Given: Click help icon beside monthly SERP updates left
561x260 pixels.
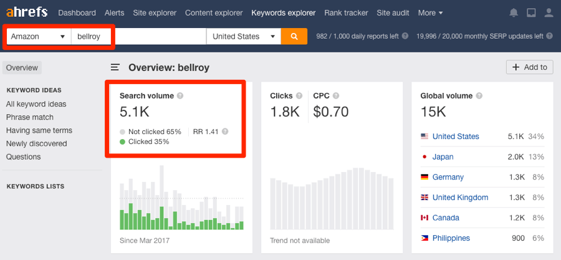Looking at the screenshot, I should click(x=550, y=36).
